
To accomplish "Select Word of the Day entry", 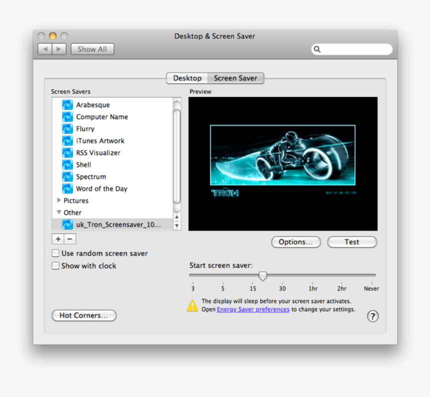I will click(112, 188).
